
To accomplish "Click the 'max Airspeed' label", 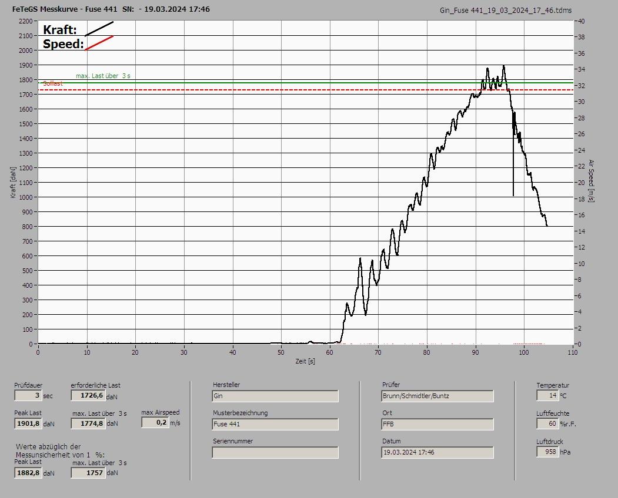I will 161,412.
